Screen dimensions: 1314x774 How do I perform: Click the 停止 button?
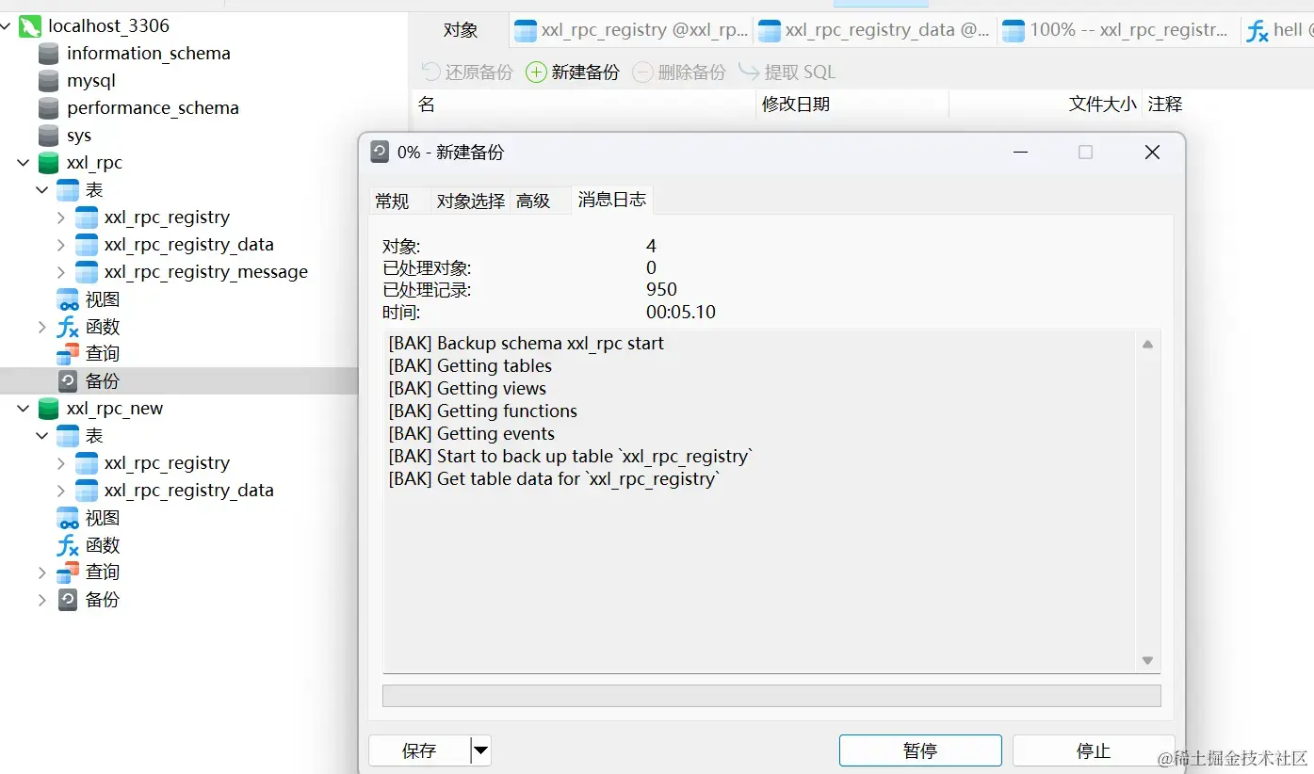pyautogui.click(x=1094, y=751)
